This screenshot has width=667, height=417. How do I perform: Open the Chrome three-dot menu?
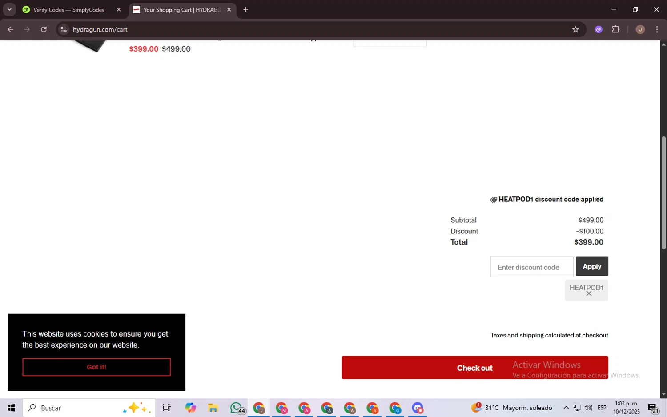[x=657, y=30]
